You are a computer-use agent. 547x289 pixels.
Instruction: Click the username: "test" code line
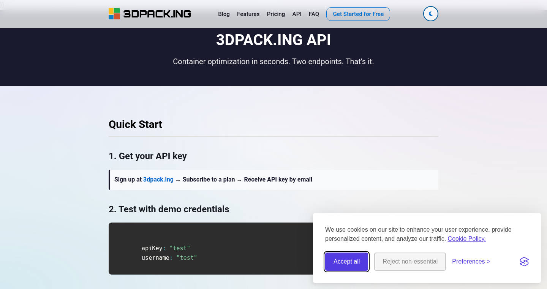click(x=169, y=257)
